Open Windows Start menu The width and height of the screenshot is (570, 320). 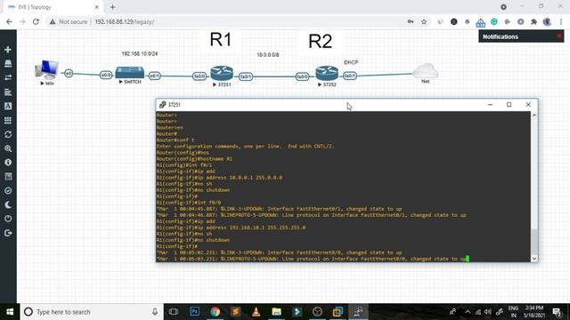coord(10,312)
